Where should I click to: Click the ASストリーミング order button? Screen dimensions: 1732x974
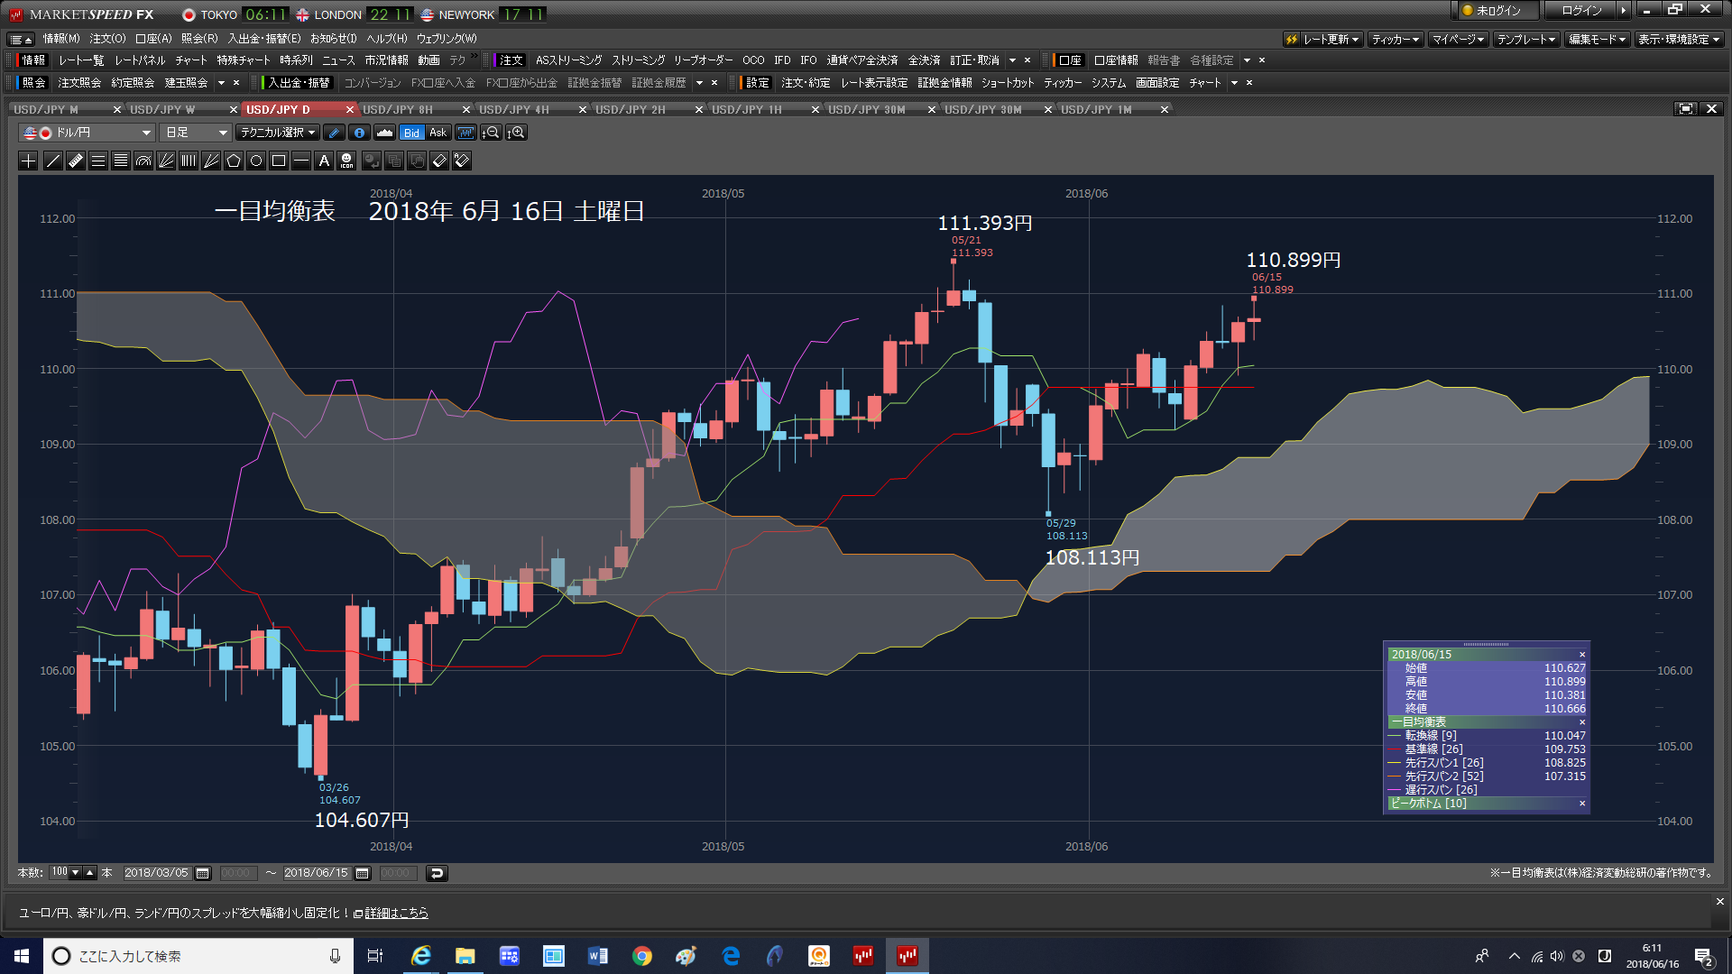tap(568, 60)
